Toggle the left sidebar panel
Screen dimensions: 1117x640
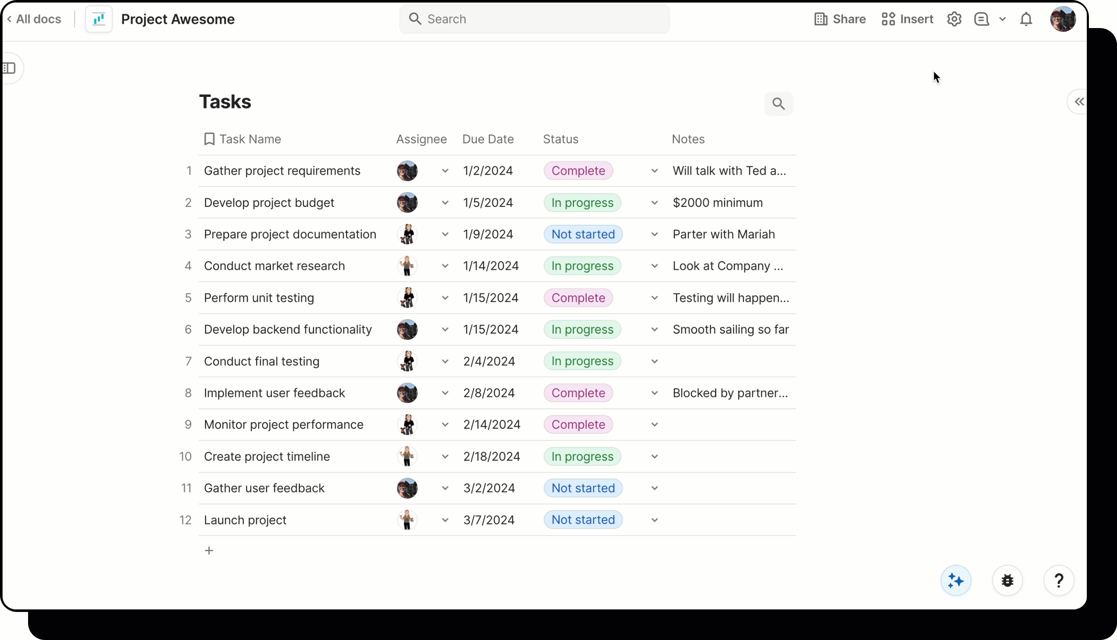tap(10, 68)
